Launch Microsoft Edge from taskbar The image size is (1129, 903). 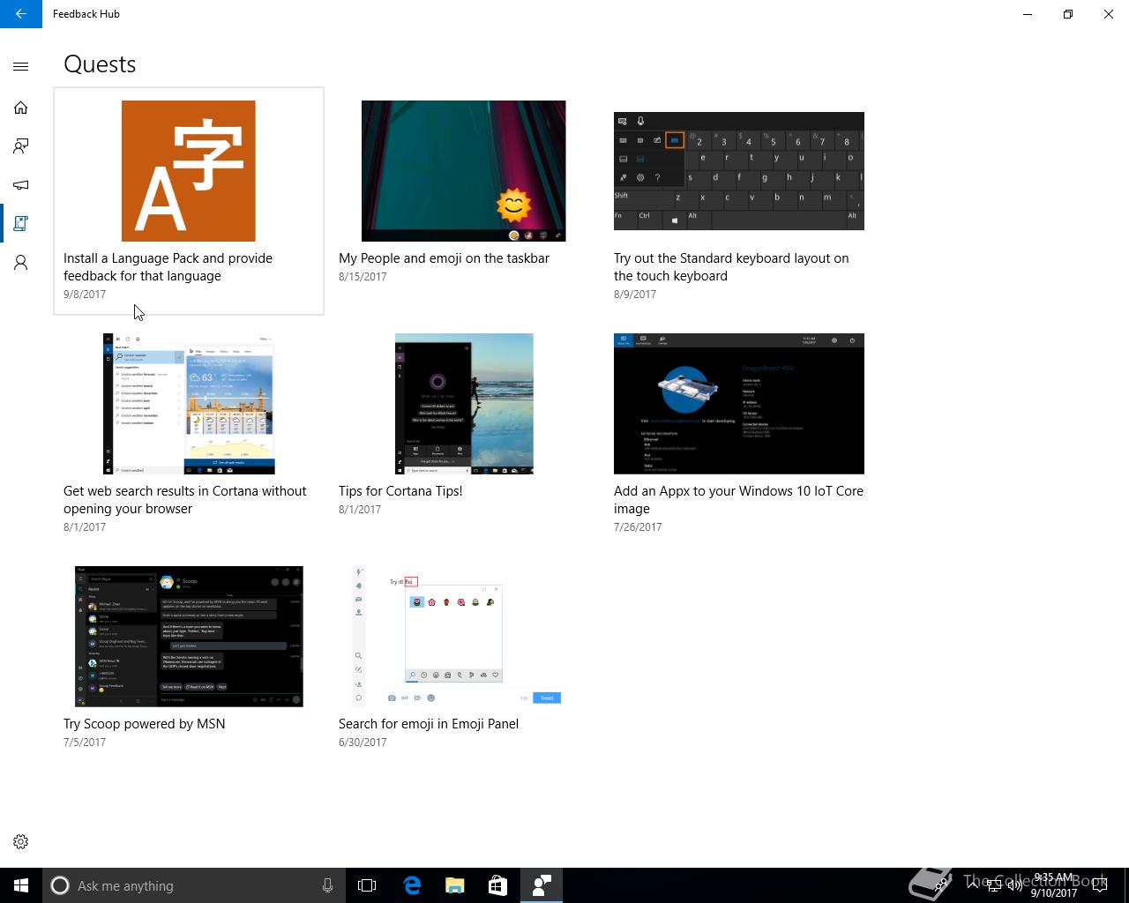pyautogui.click(x=411, y=885)
